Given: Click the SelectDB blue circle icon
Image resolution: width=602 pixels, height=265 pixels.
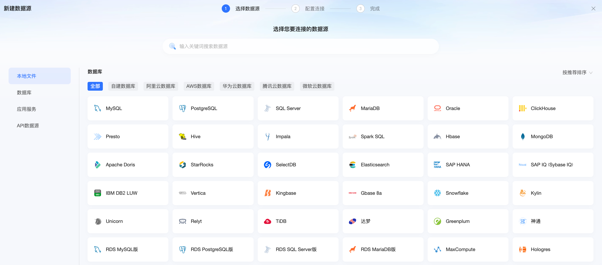Looking at the screenshot, I should [x=268, y=165].
